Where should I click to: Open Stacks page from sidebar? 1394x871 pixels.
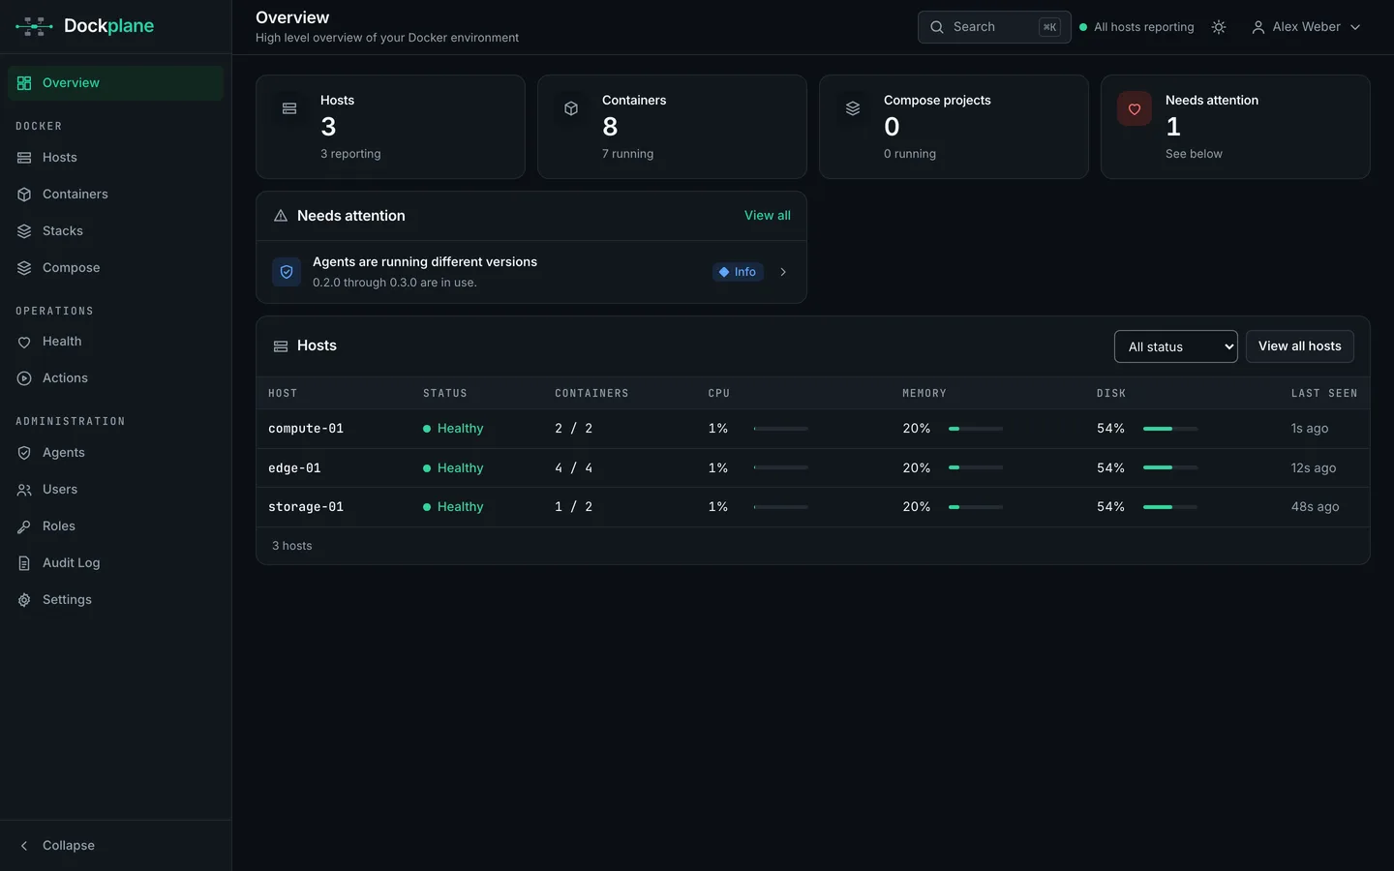tap(115, 231)
